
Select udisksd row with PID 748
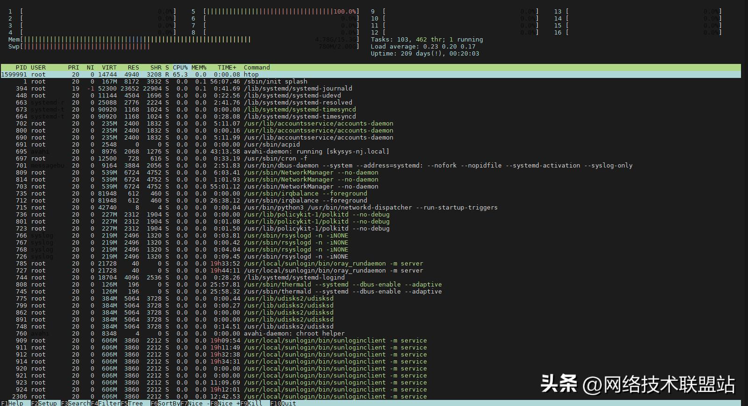click(x=371, y=327)
